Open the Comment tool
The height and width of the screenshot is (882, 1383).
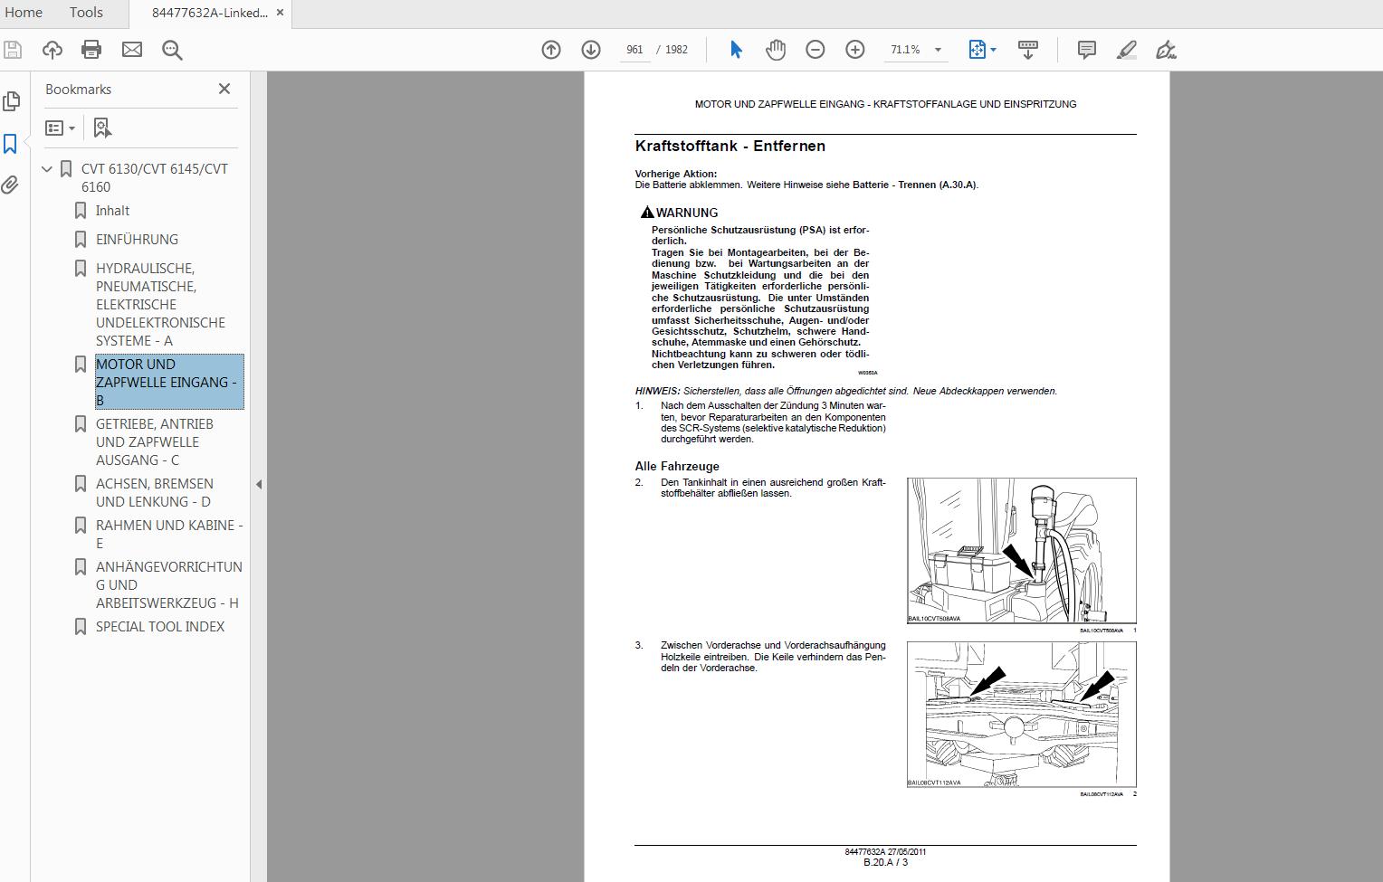(x=1084, y=50)
